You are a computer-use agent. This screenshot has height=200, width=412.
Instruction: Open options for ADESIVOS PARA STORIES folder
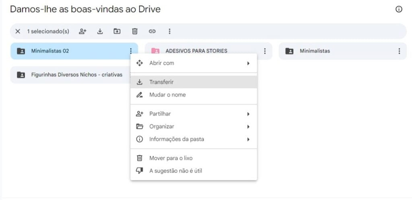[x=265, y=51]
